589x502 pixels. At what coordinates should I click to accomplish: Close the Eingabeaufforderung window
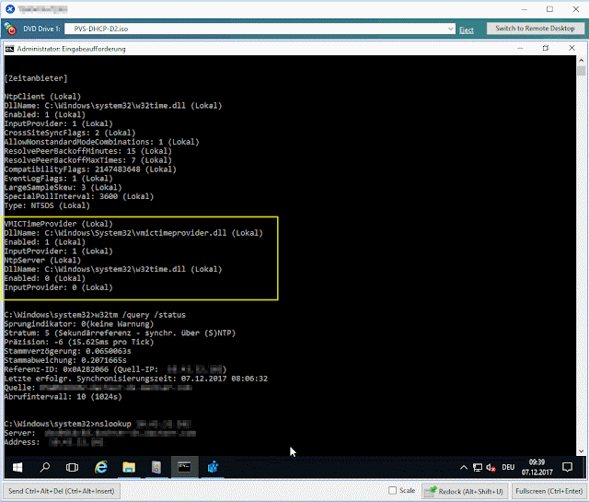pyautogui.click(x=572, y=48)
